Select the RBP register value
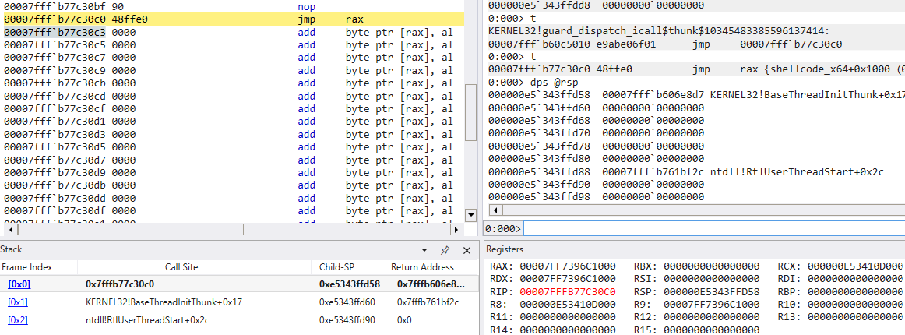 [855, 291]
